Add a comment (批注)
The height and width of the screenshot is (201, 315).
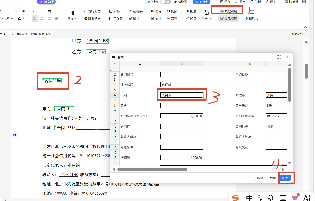pos(191,11)
